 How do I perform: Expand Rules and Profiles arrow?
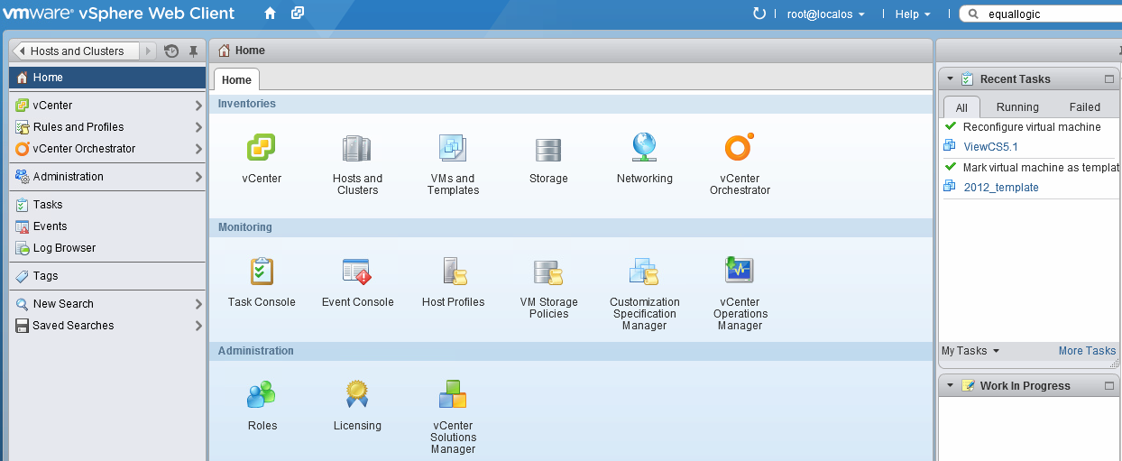coord(198,127)
